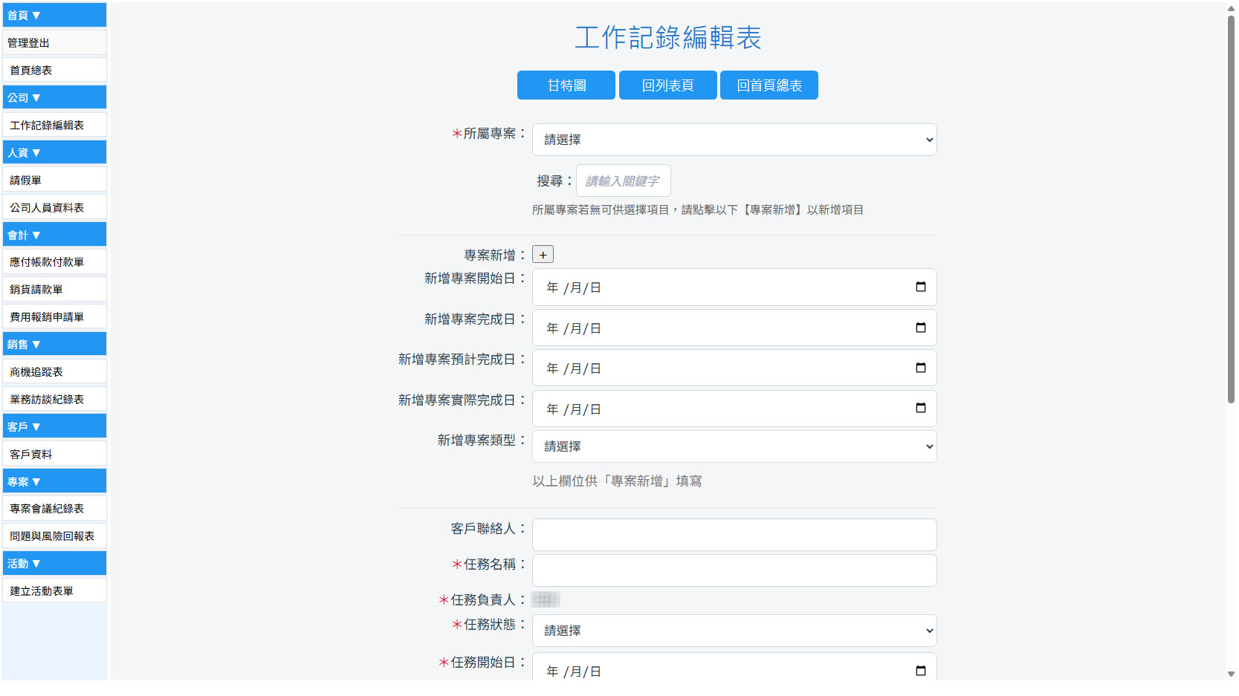1239x696 pixels.
Task: Click the 甘特圖 button
Action: click(x=566, y=85)
